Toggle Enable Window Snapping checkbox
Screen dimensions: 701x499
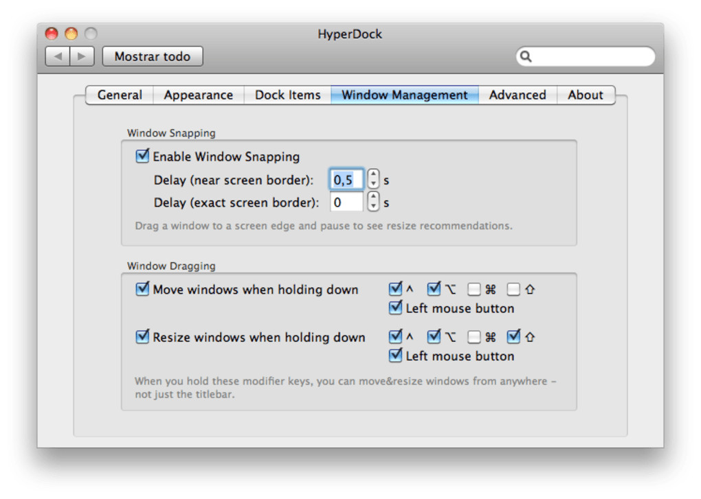coord(142,156)
